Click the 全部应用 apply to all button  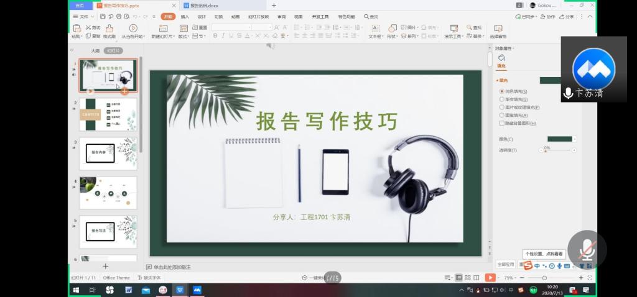tap(506, 264)
